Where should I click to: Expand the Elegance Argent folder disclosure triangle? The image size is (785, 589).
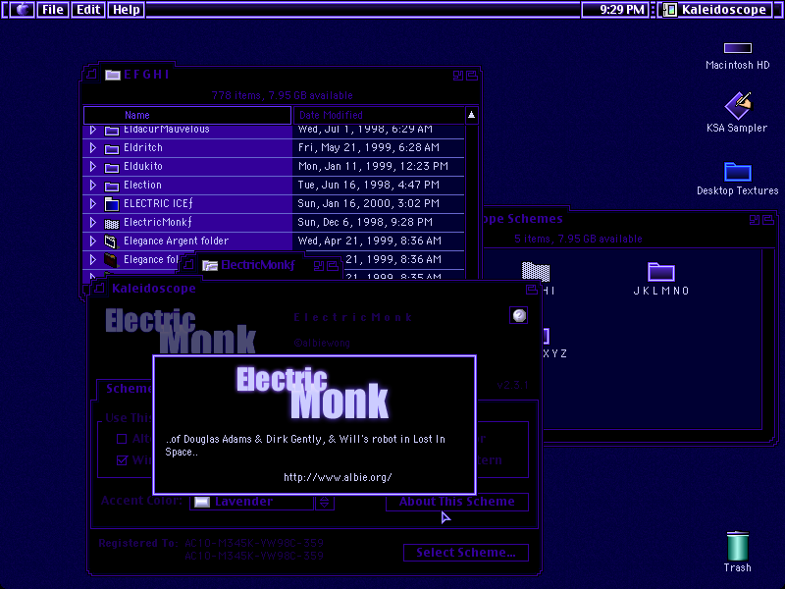[92, 241]
